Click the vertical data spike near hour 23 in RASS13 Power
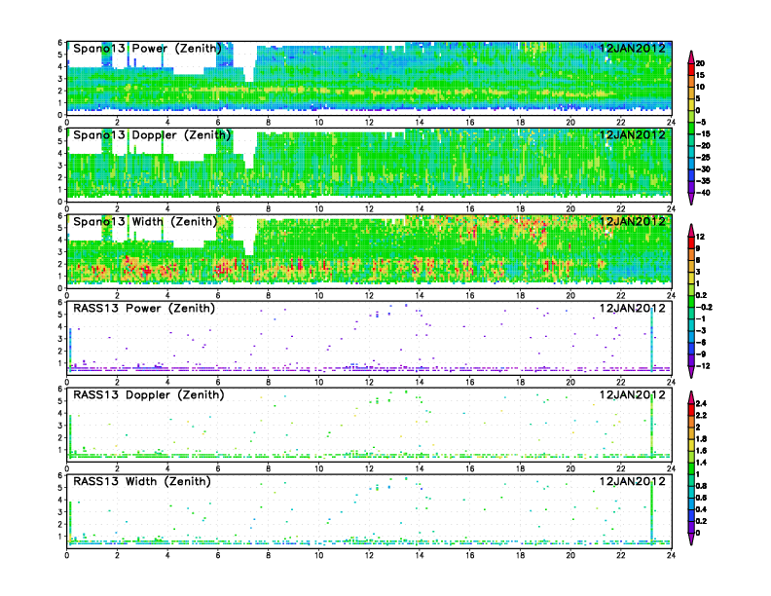Screen dimensions: 771x596 [x=652, y=339]
